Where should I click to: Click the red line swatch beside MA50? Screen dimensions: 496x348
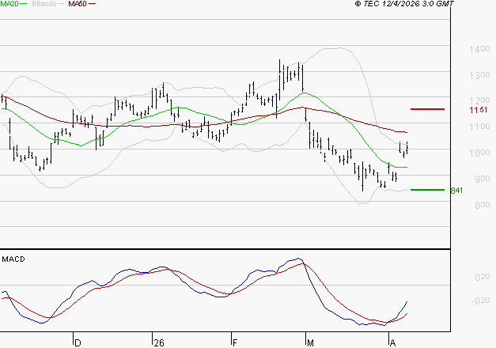pos(93,5)
